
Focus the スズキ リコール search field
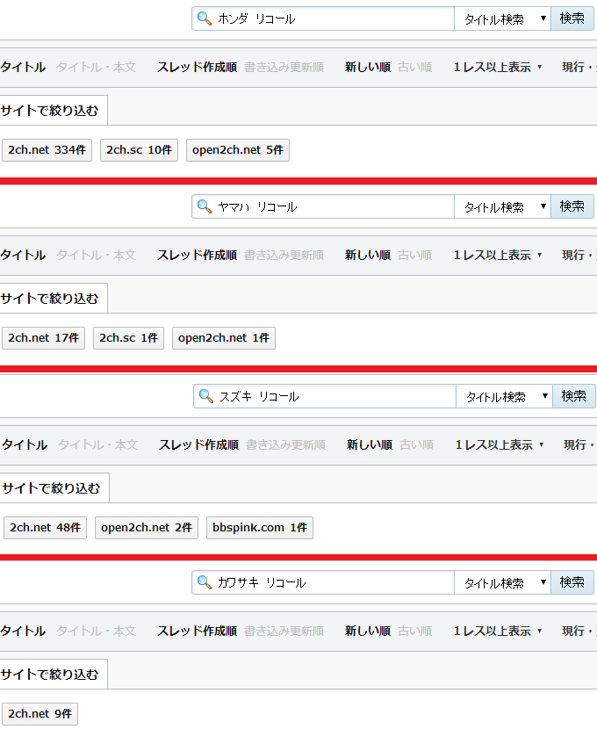click(x=325, y=396)
